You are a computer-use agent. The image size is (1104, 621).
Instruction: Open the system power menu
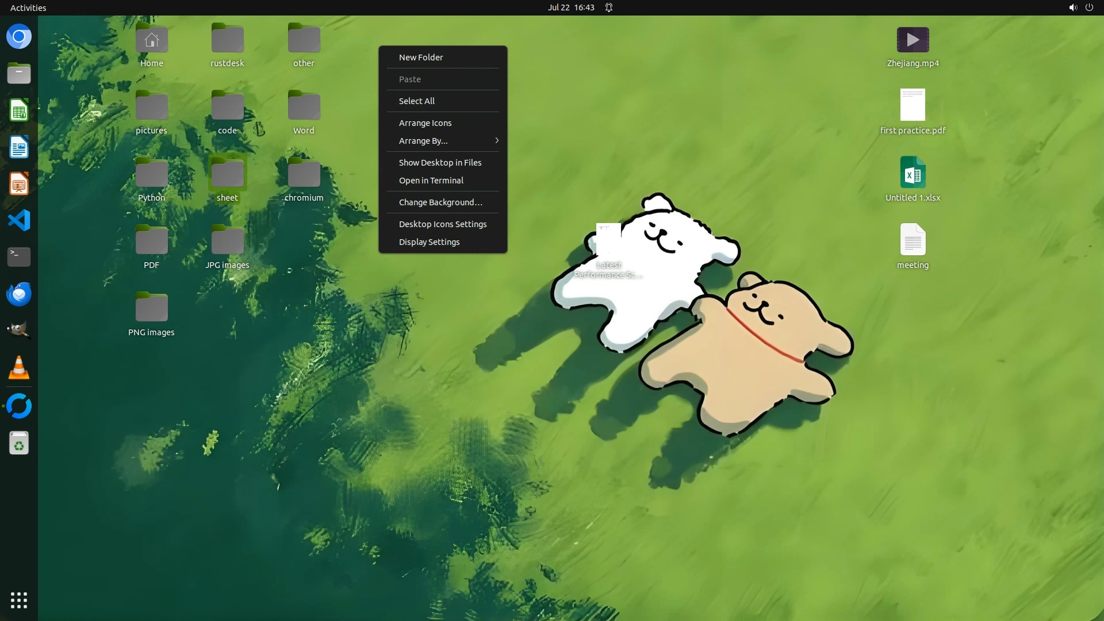pyautogui.click(x=1089, y=7)
